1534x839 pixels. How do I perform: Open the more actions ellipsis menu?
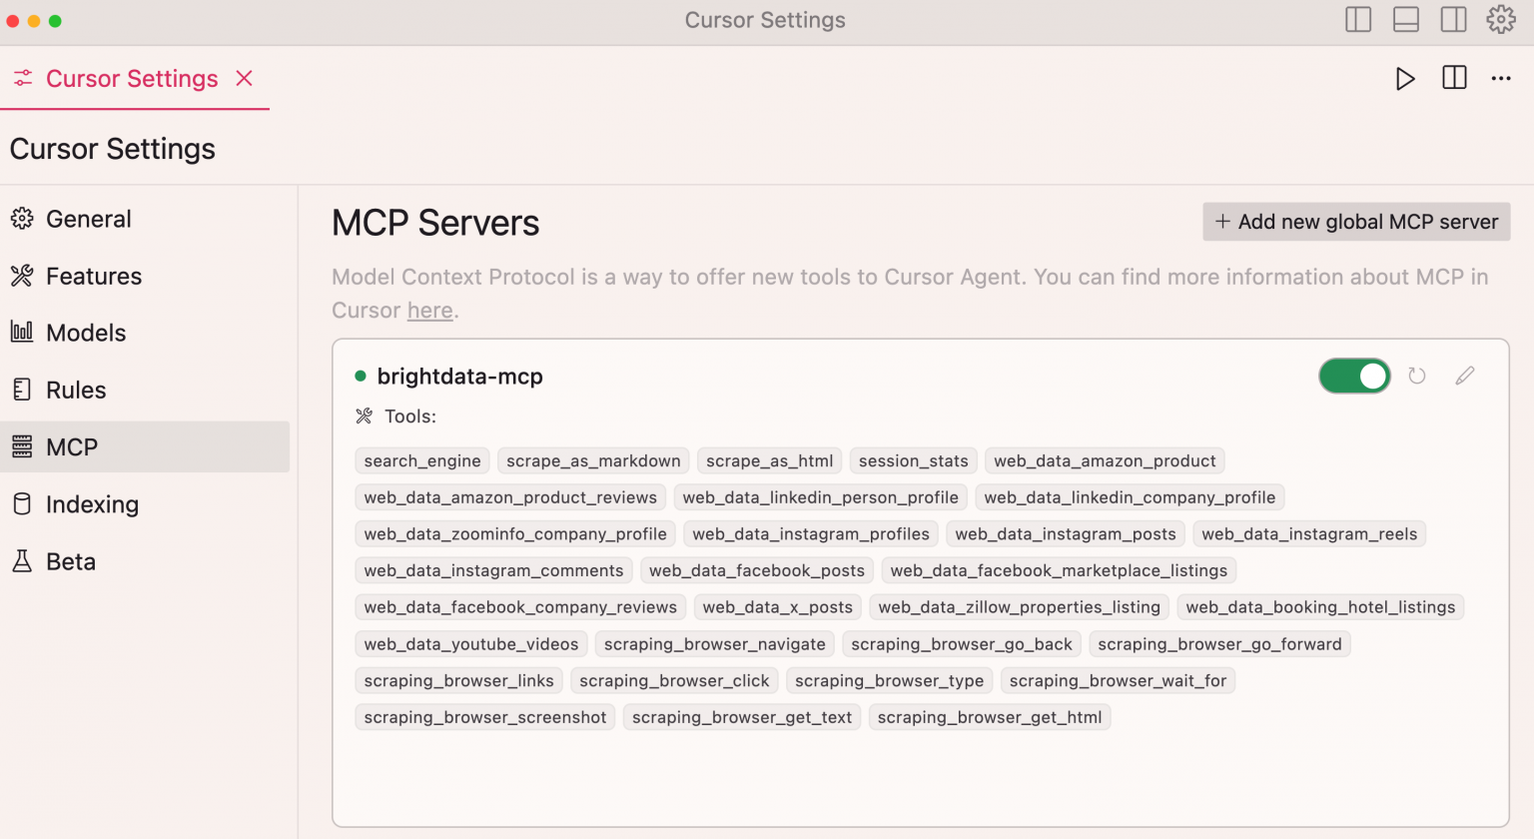(1501, 78)
